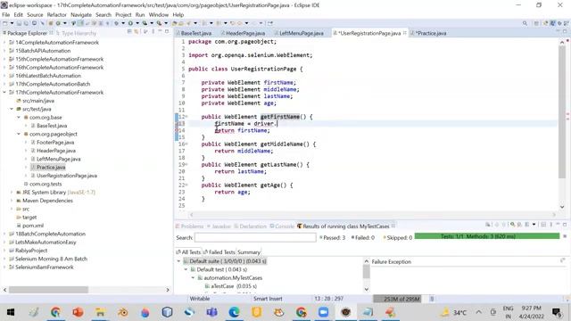The height and width of the screenshot is (321, 571).
Task: Open the File menu
Action: coord(6,14)
